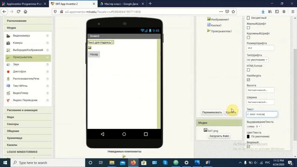Select РаспознавательРечи component in palette

[28, 79]
